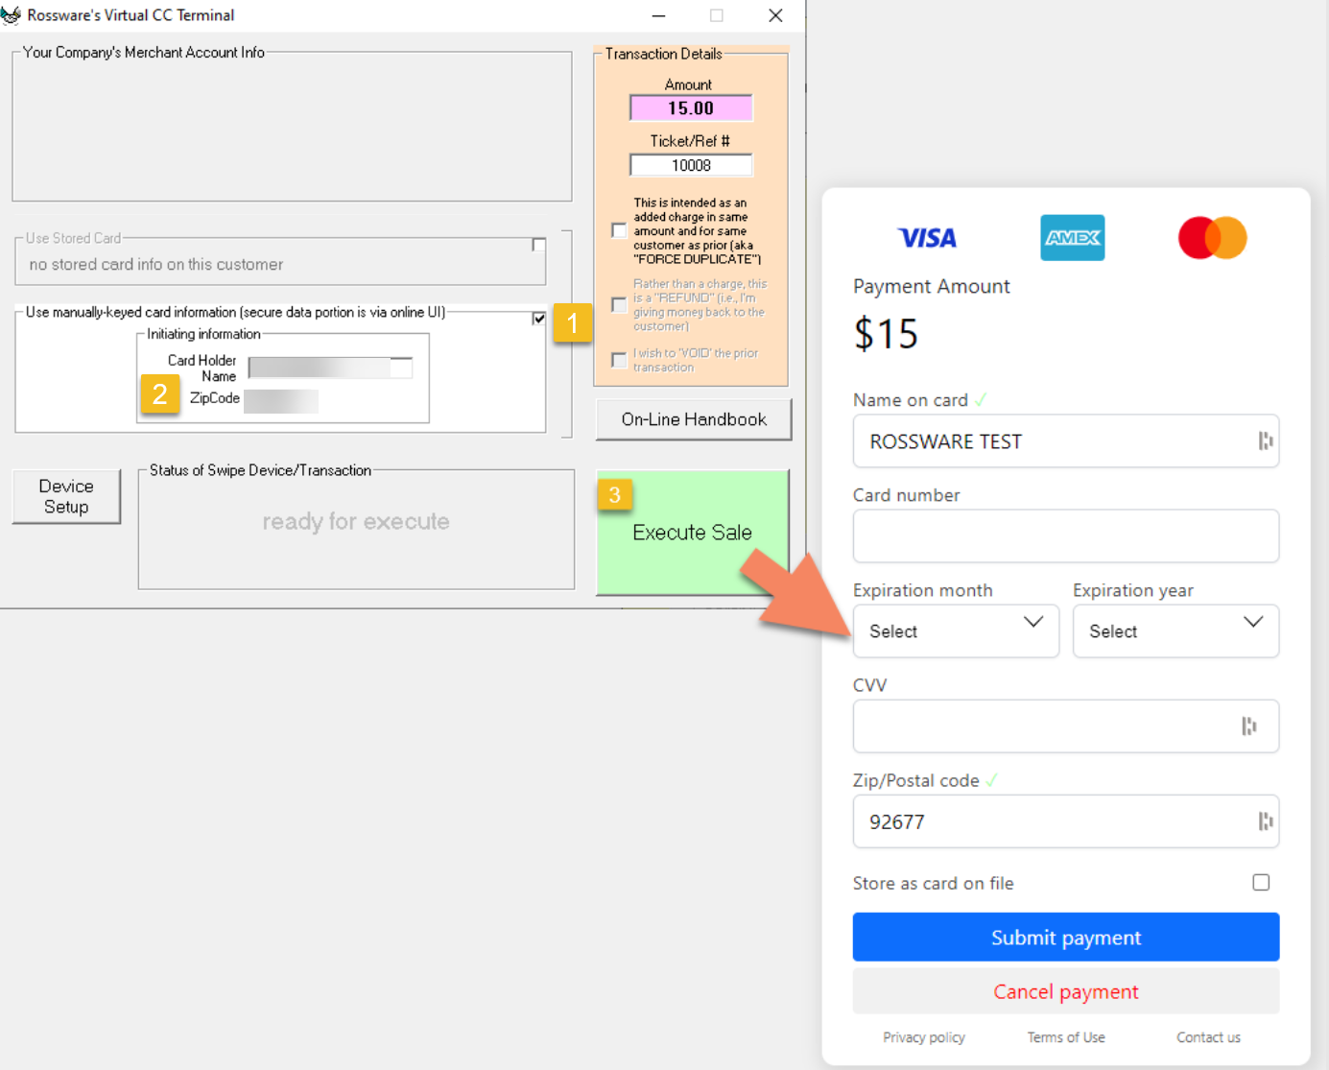Open the Expiration month Select dropdown
Screen dimensions: 1329x1070
[956, 630]
